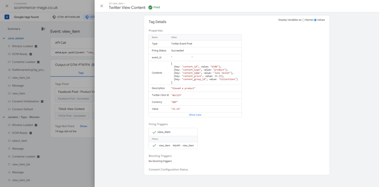
Task: Close the Tag Assistant debug session
Action: point(7,6)
